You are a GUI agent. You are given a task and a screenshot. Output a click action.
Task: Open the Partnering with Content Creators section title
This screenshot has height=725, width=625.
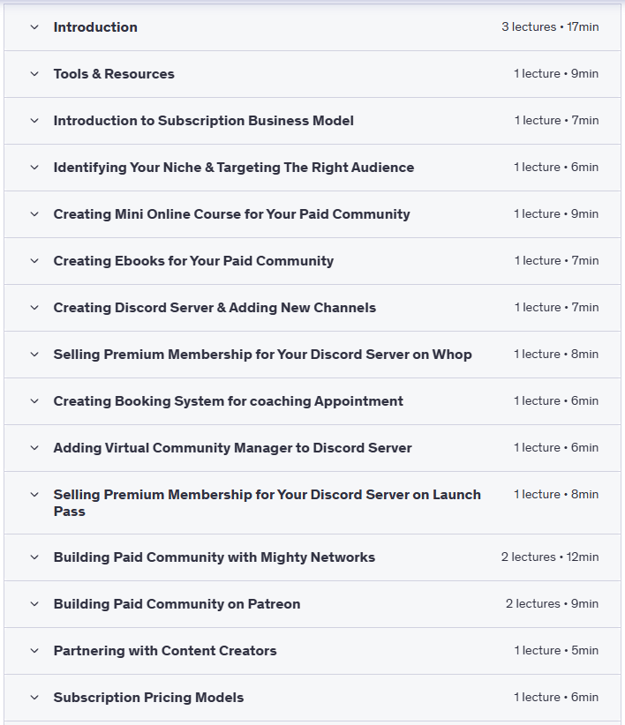click(165, 651)
